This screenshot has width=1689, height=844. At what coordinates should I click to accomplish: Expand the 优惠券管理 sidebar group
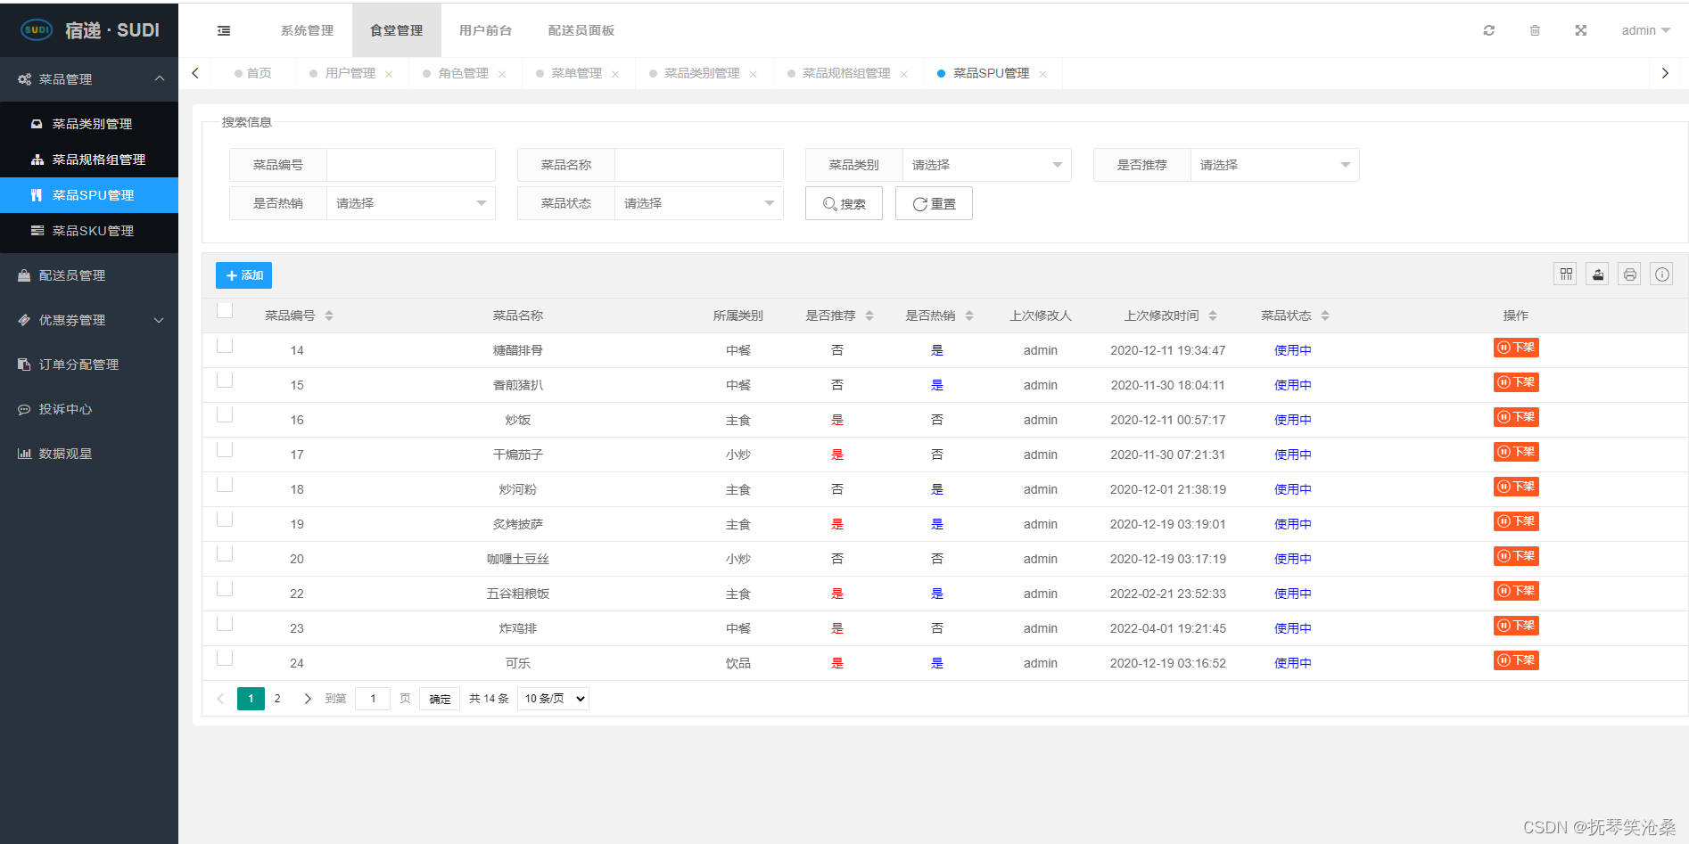(x=89, y=320)
